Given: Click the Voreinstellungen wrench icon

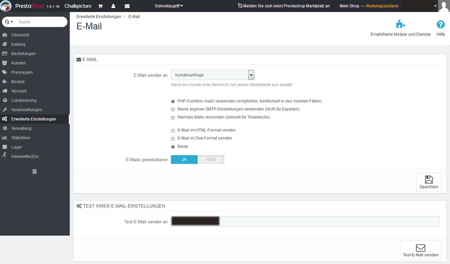Looking at the screenshot, I should click(5, 109).
